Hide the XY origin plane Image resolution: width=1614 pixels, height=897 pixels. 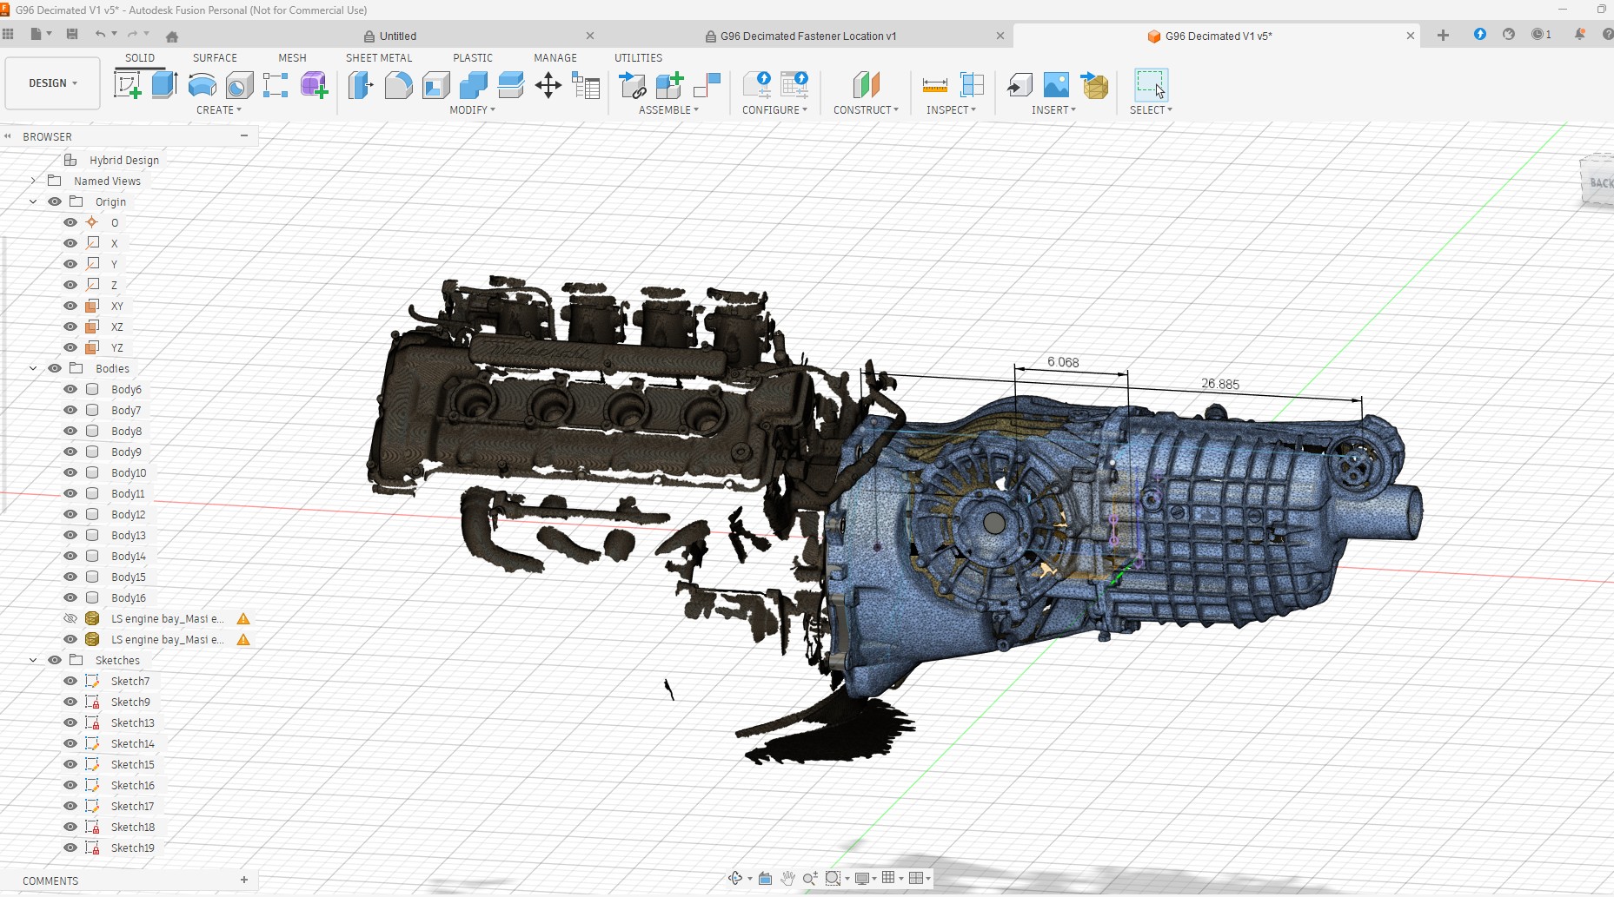pos(70,306)
